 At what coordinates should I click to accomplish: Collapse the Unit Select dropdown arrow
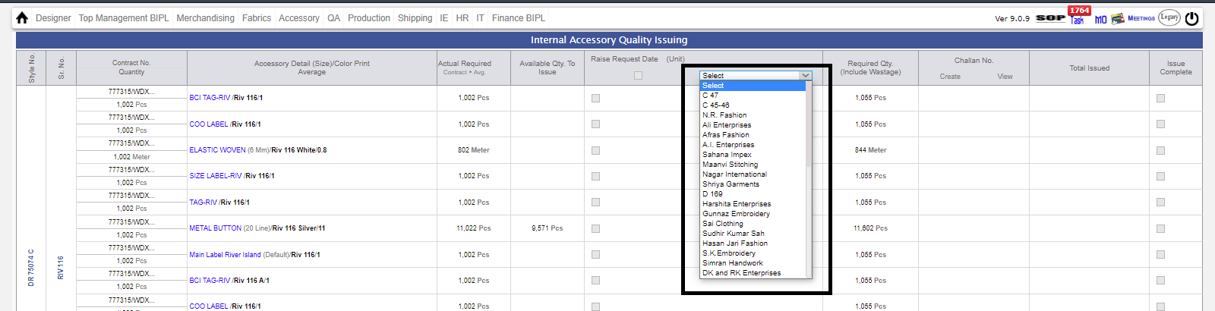806,75
